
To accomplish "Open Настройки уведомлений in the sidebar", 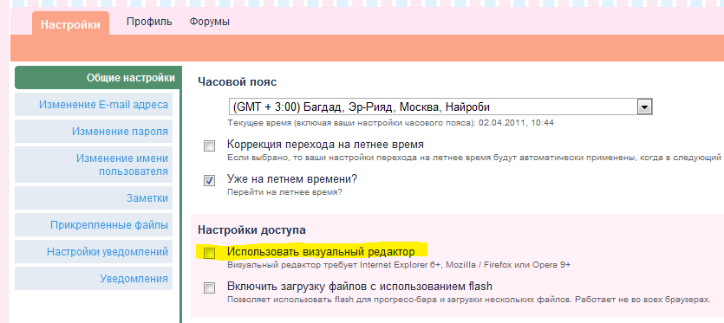I will click(94, 252).
